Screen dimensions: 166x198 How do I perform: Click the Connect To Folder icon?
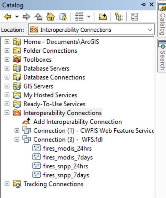[102, 17]
